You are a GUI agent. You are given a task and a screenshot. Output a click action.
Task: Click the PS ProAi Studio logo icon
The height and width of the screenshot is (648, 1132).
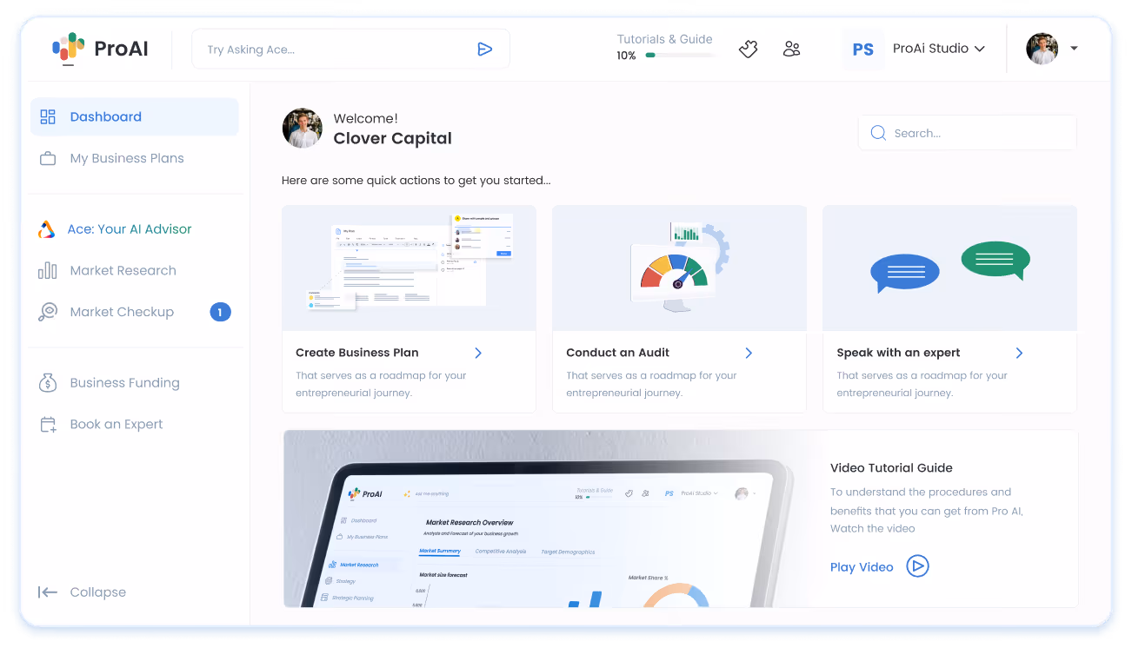pos(863,49)
